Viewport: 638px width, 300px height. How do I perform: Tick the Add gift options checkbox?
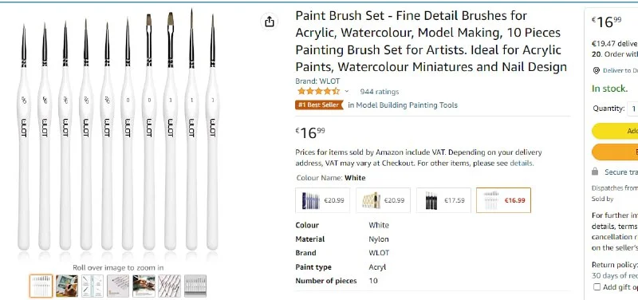coord(597,287)
